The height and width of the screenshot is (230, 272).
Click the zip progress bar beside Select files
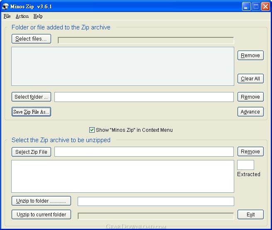(146, 40)
